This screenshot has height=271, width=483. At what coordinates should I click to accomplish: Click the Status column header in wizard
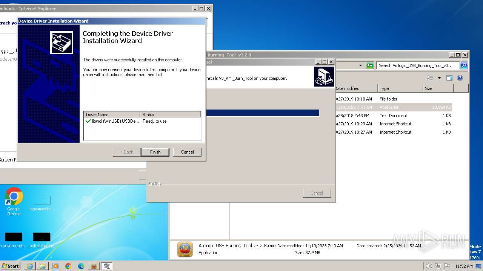click(x=170, y=114)
